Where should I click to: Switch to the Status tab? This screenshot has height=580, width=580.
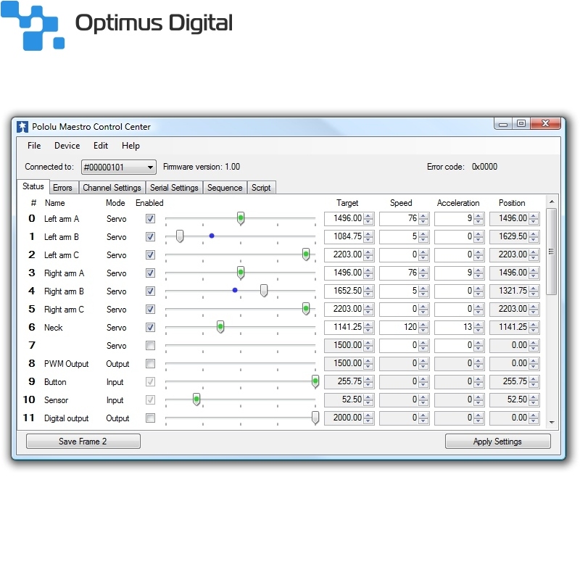pos(33,186)
